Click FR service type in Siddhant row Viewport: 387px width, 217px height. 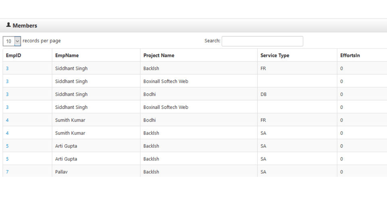coord(263,68)
